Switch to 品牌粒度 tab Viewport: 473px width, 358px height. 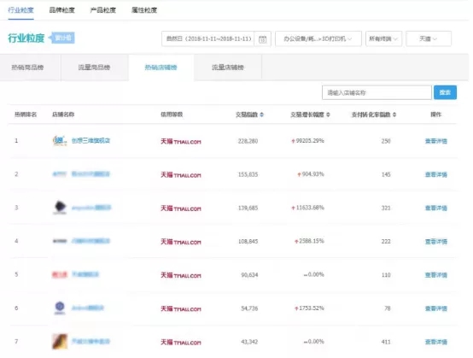61,10
